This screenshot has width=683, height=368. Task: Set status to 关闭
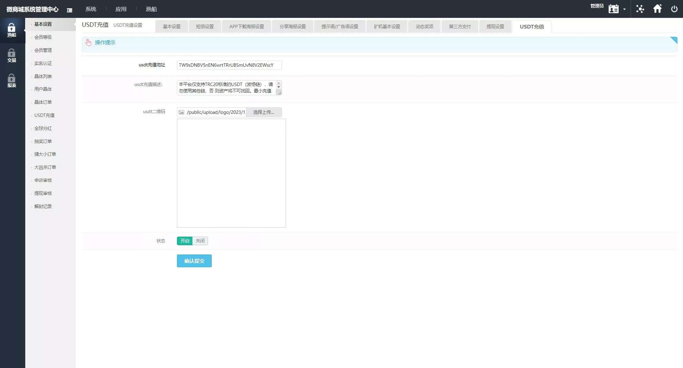click(200, 241)
